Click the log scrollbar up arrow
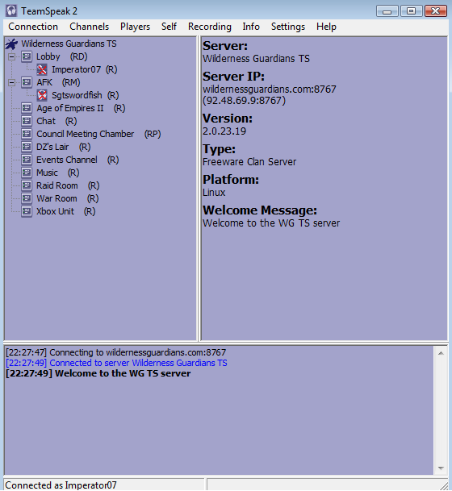The image size is (452, 491). click(x=441, y=353)
